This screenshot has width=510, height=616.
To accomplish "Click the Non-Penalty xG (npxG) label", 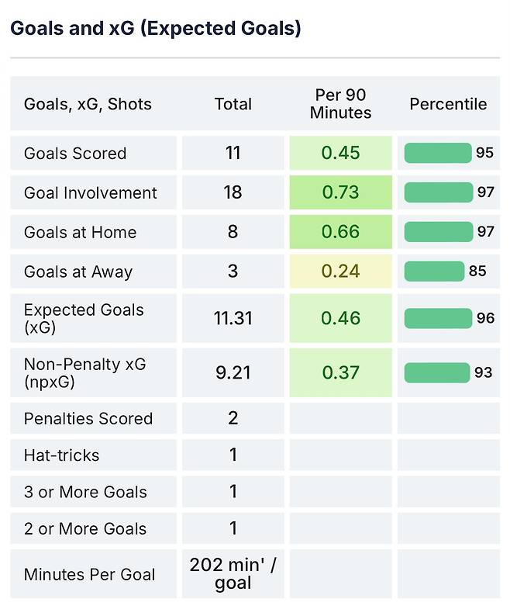I will [x=84, y=372].
